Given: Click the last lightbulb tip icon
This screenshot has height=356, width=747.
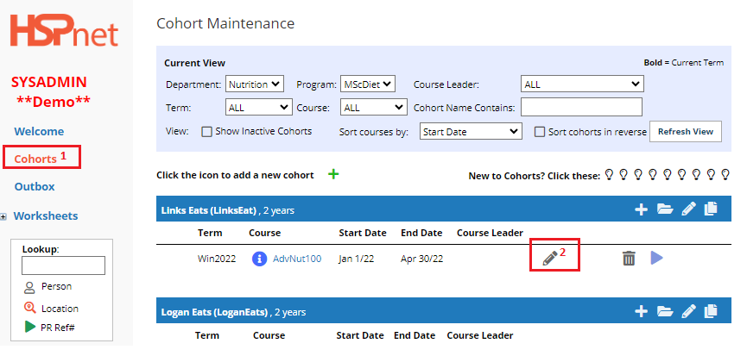Looking at the screenshot, I should click(725, 174).
